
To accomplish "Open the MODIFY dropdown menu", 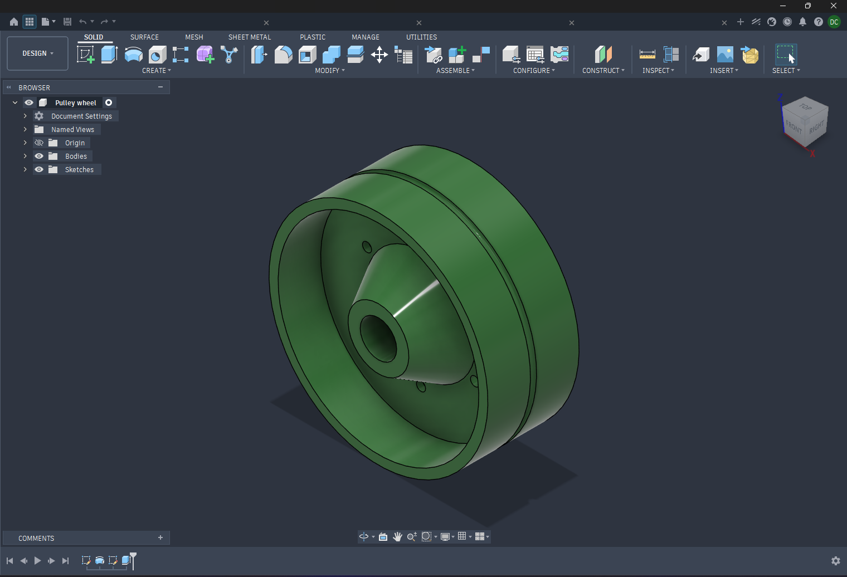I will (x=330, y=71).
